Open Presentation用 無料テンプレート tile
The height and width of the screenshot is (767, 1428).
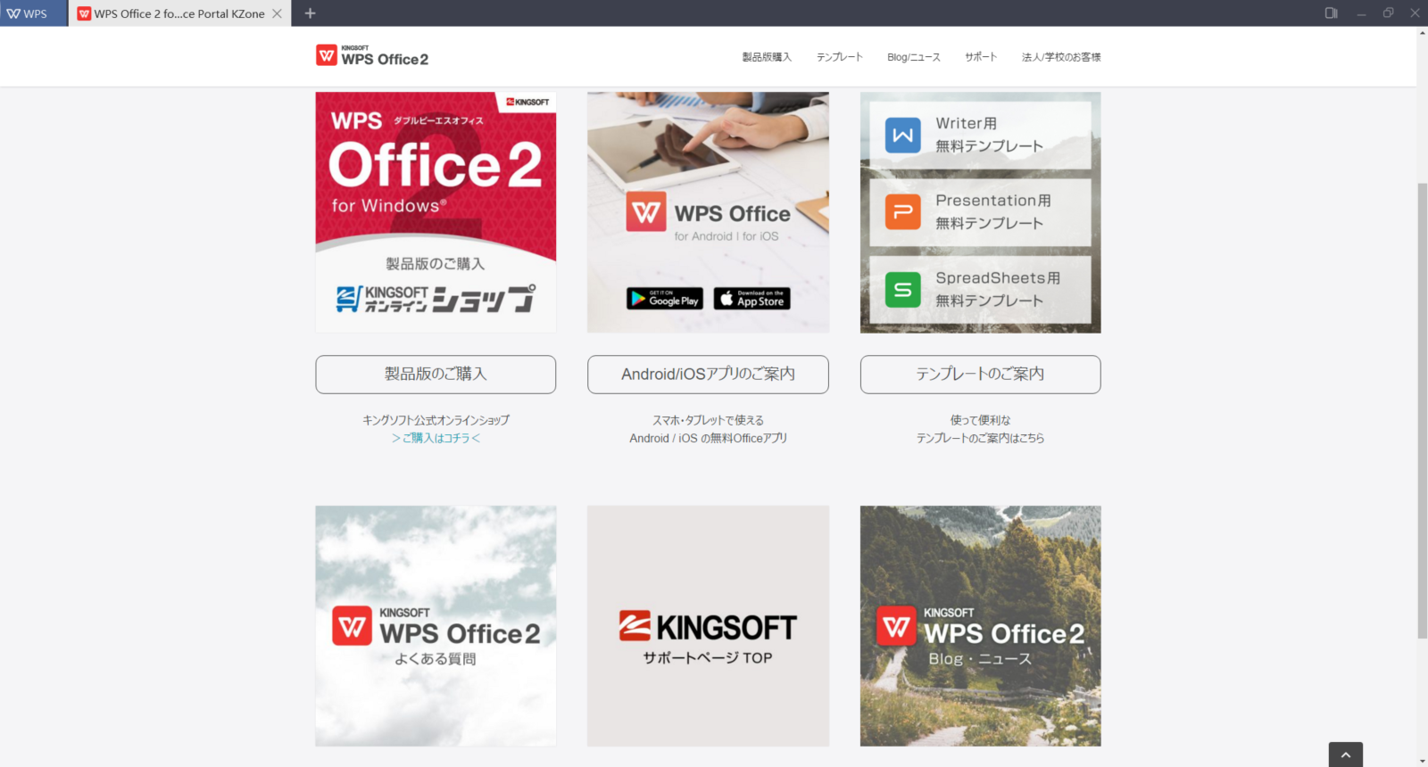click(x=980, y=212)
